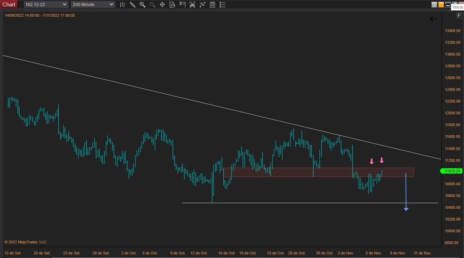The width and height of the screenshot is (464, 258).
Task: Minimize the chart window
Action: [448, 5]
